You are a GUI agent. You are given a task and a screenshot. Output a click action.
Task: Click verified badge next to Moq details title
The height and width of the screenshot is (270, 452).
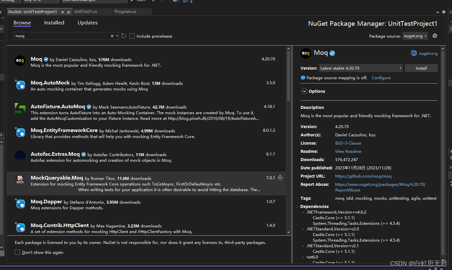coord(333,53)
